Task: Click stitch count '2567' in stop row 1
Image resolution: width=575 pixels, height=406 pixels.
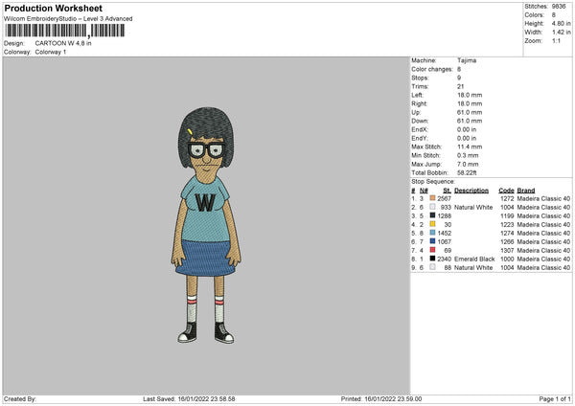Action: coord(444,198)
